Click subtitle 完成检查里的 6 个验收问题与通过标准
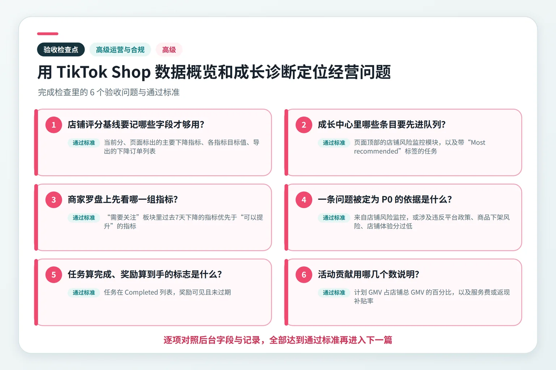This screenshot has width=556, height=370. tap(109, 92)
